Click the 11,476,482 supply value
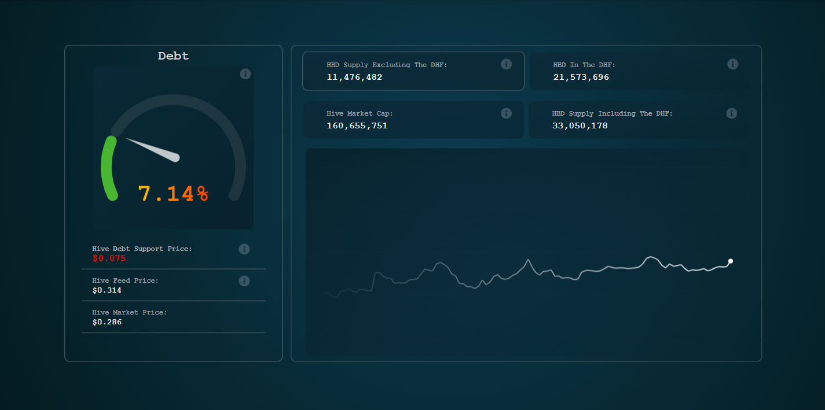 354,77
